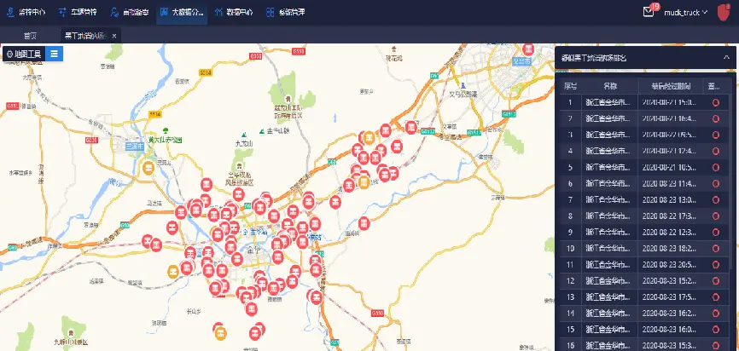The width and height of the screenshot is (739, 351).
Task: Open the 车辆管控 menu
Action: coord(78,12)
